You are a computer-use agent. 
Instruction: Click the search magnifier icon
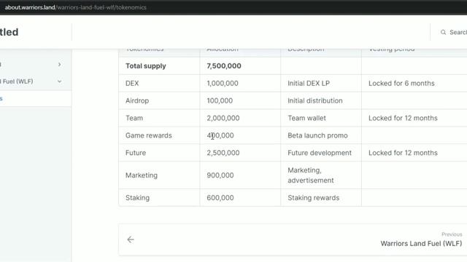pos(443,32)
